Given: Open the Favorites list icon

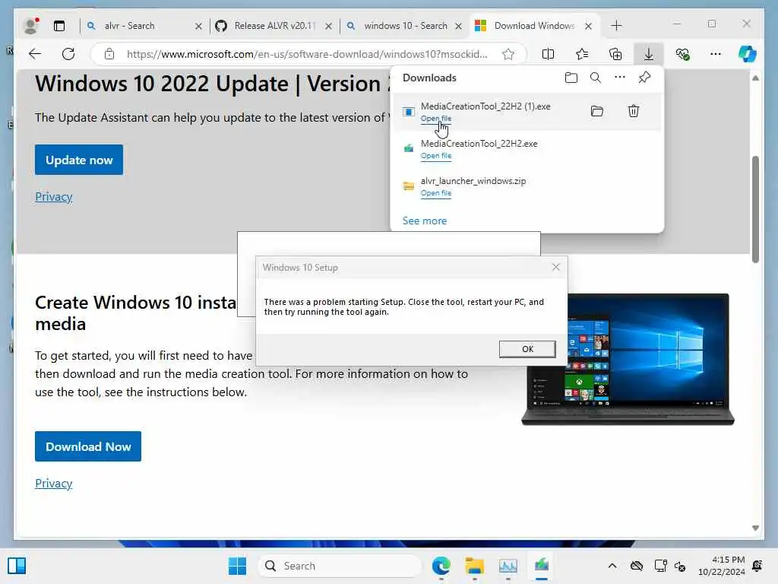Looking at the screenshot, I should coord(582,54).
